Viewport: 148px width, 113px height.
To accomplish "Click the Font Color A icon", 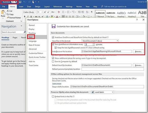I will pos(57,17).
